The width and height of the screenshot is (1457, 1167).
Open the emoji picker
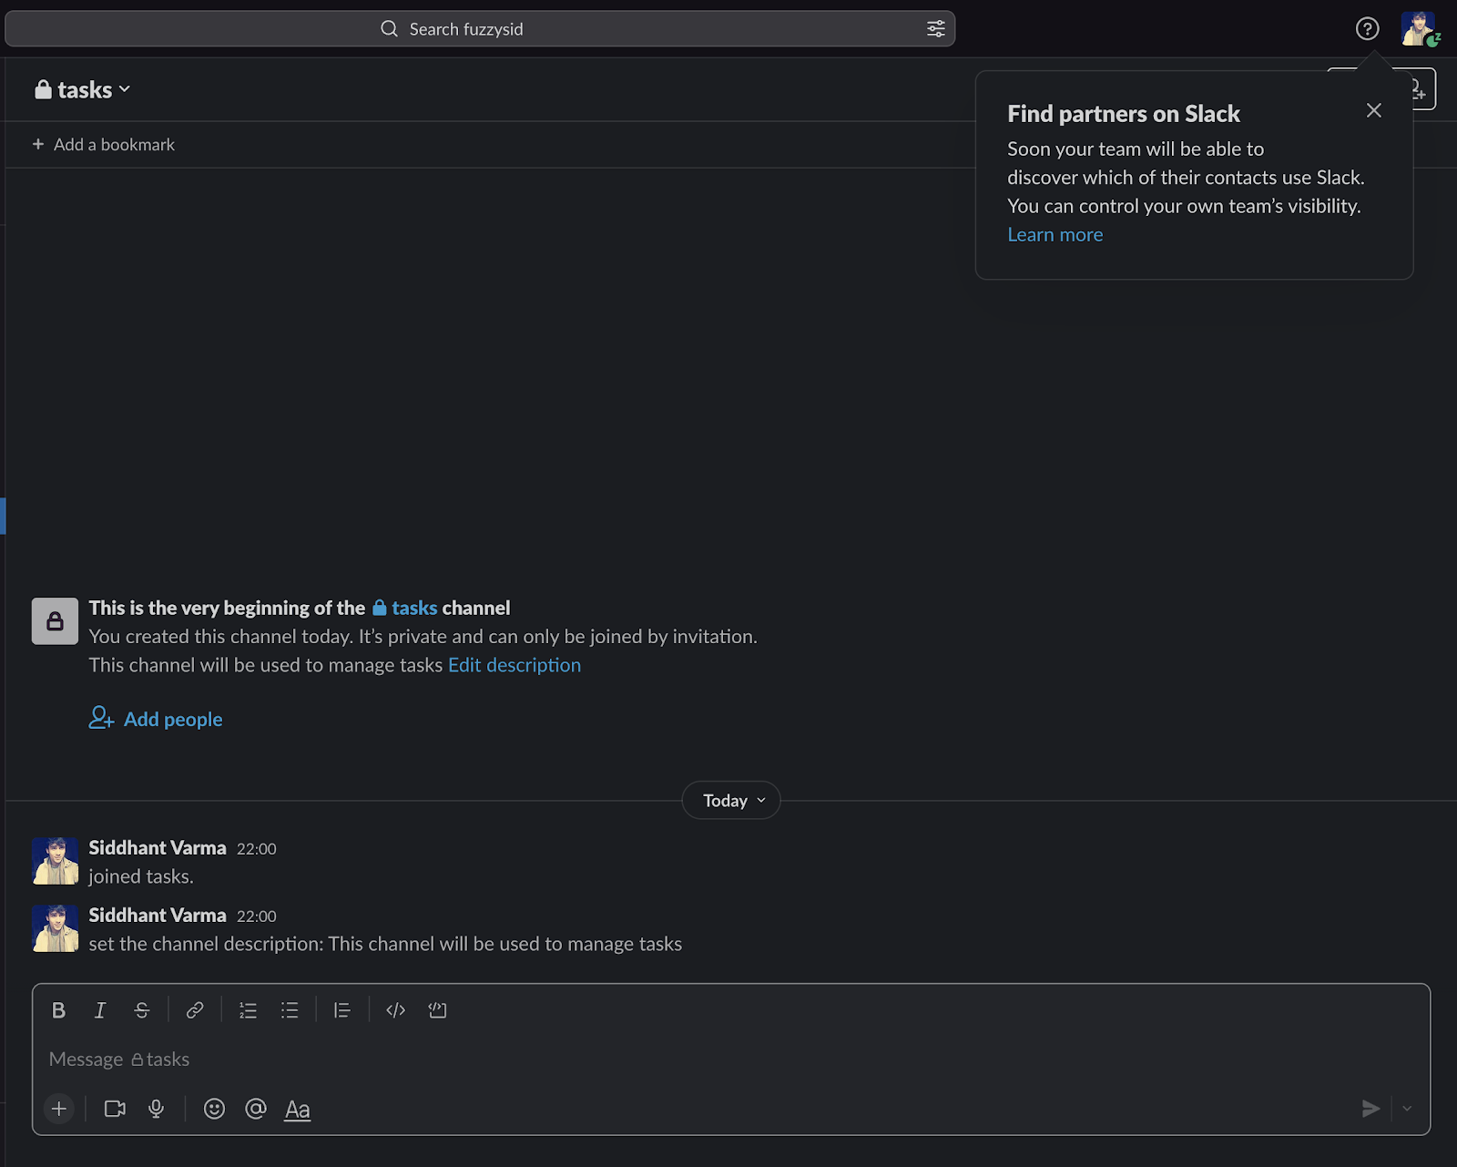214,1109
